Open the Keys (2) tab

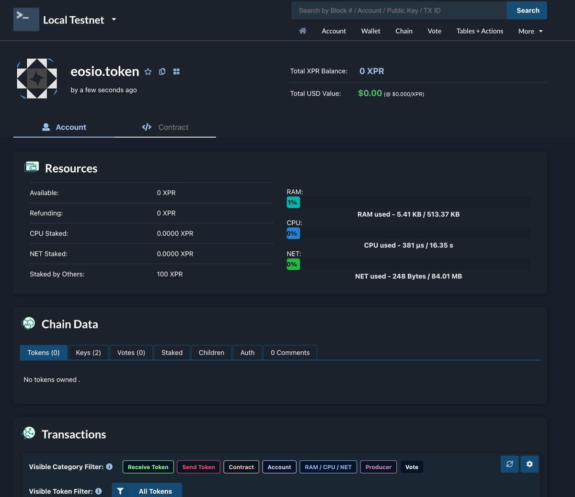pos(88,353)
